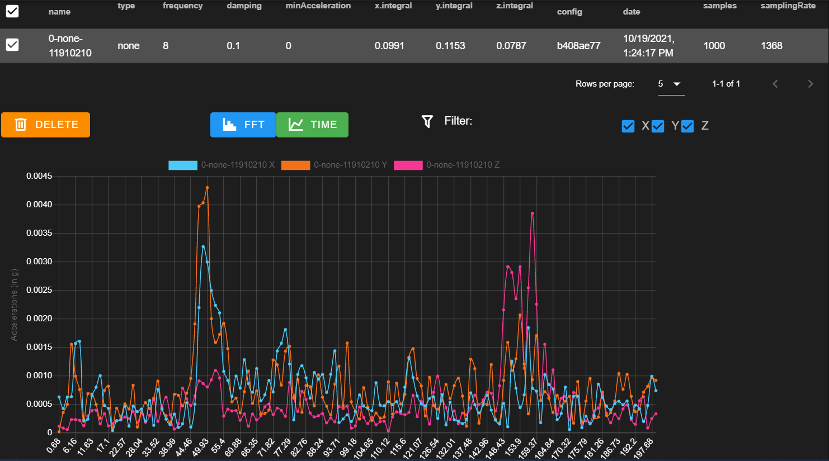Sort table by y.integral column
This screenshot has width=829, height=461.
pyautogui.click(x=454, y=6)
